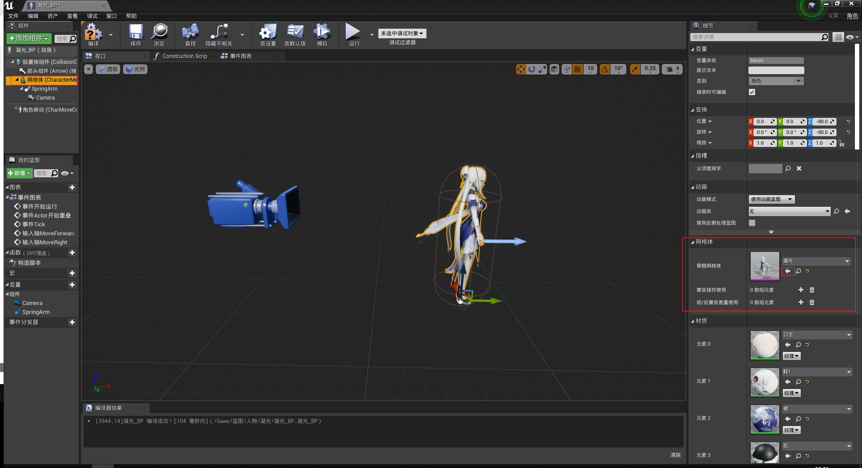Open viewport options arrow menu
The height and width of the screenshot is (468, 862).
pyautogui.click(x=89, y=69)
